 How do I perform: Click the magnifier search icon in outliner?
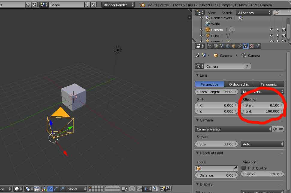pyautogui.click(x=277, y=13)
